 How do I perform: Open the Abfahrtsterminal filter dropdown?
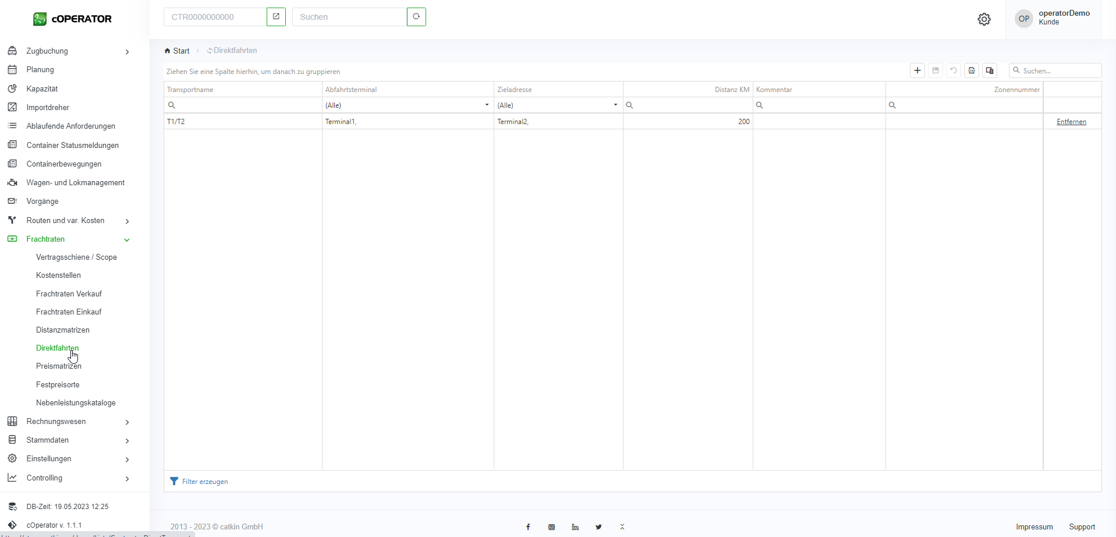point(487,105)
